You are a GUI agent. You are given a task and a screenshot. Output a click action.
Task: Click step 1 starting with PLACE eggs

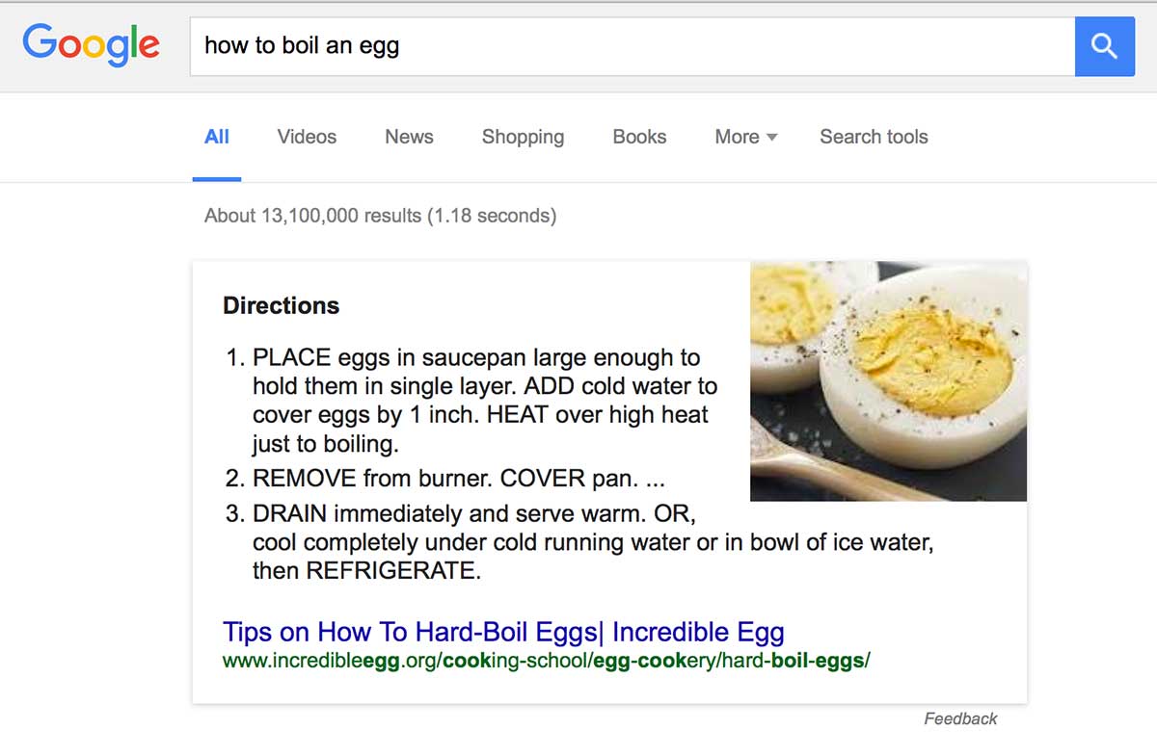coord(476,359)
